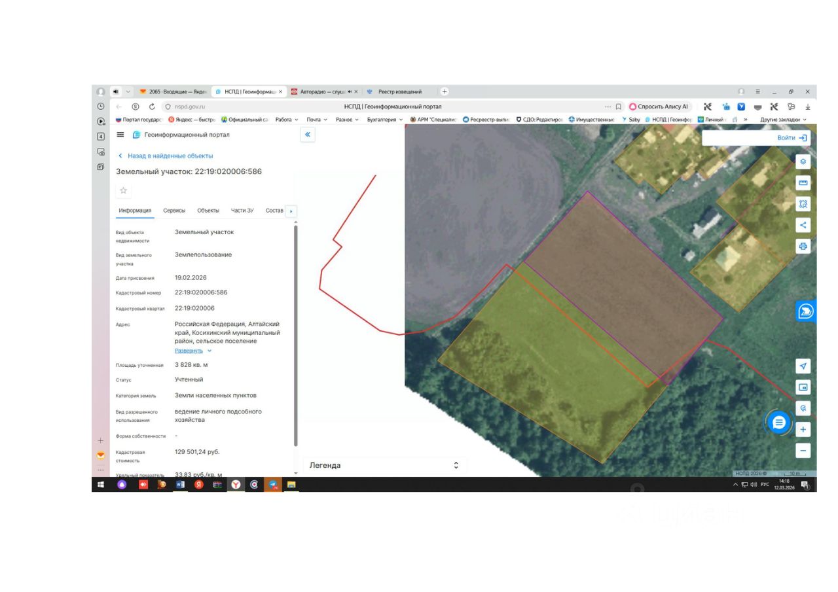This screenshot has height=592, width=838.
Task: Open the Word app in the taskbar
Action: tap(180, 485)
